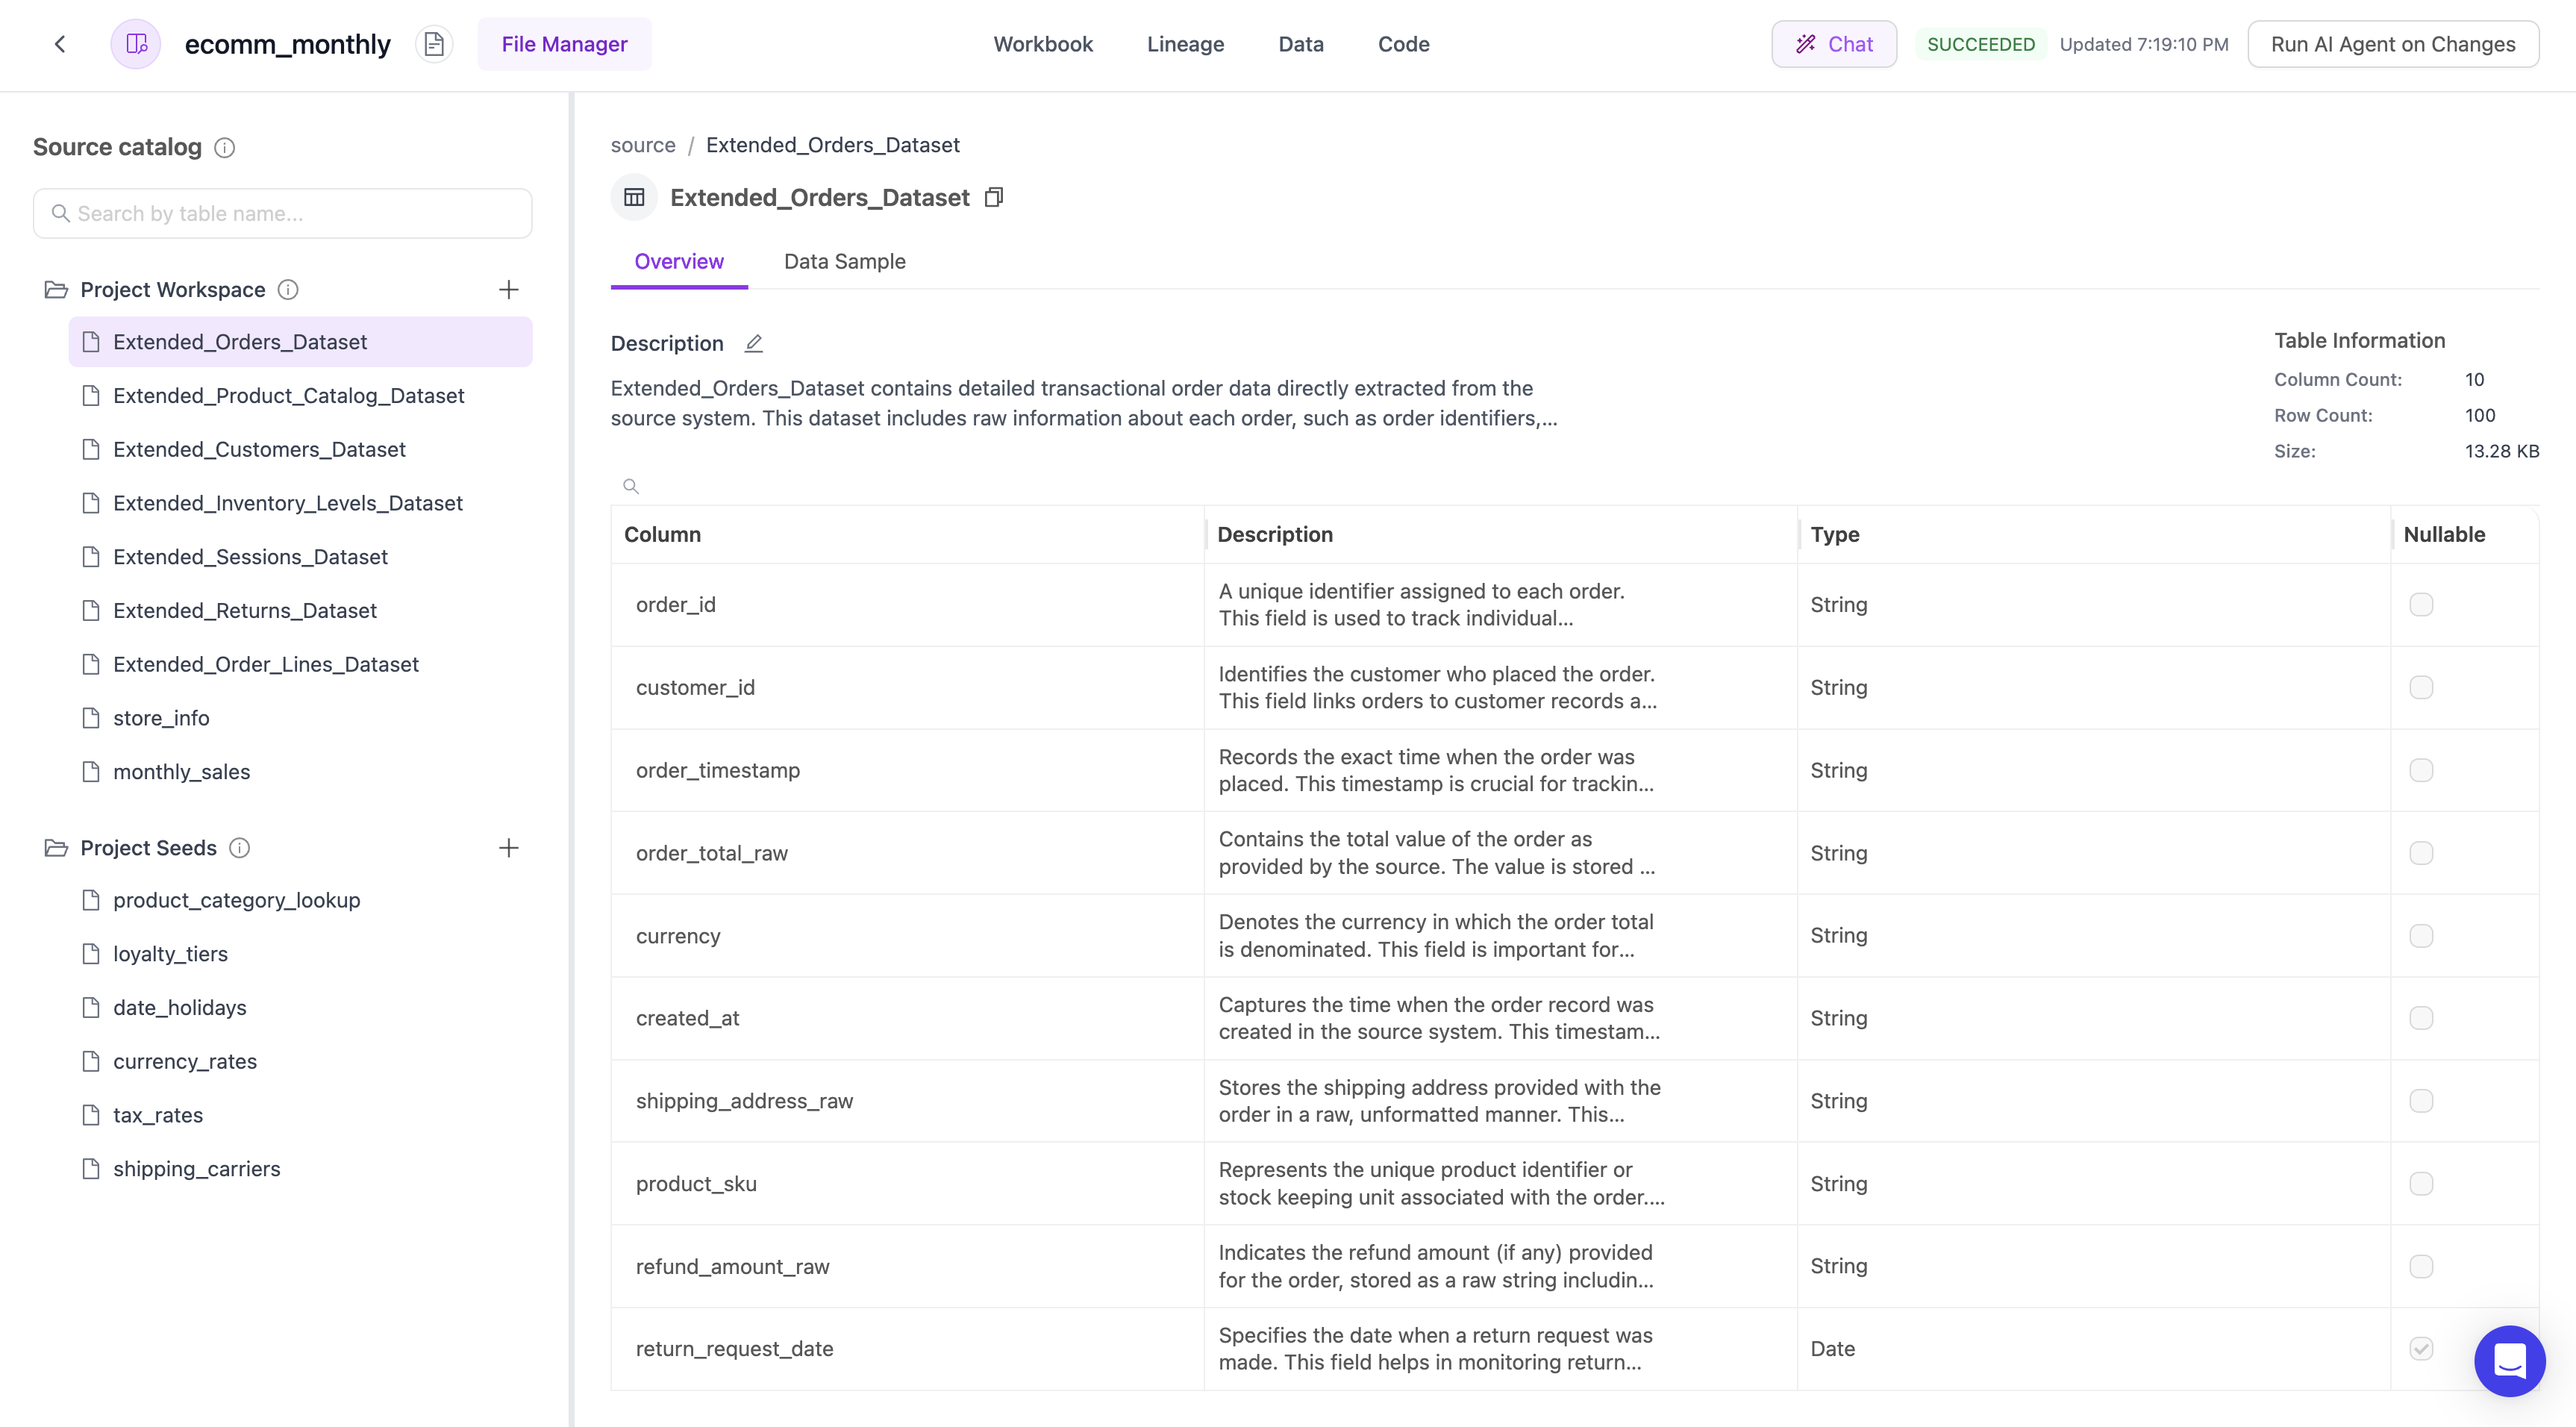
Task: Click the edit pencil icon beside Description
Action: pos(754,343)
